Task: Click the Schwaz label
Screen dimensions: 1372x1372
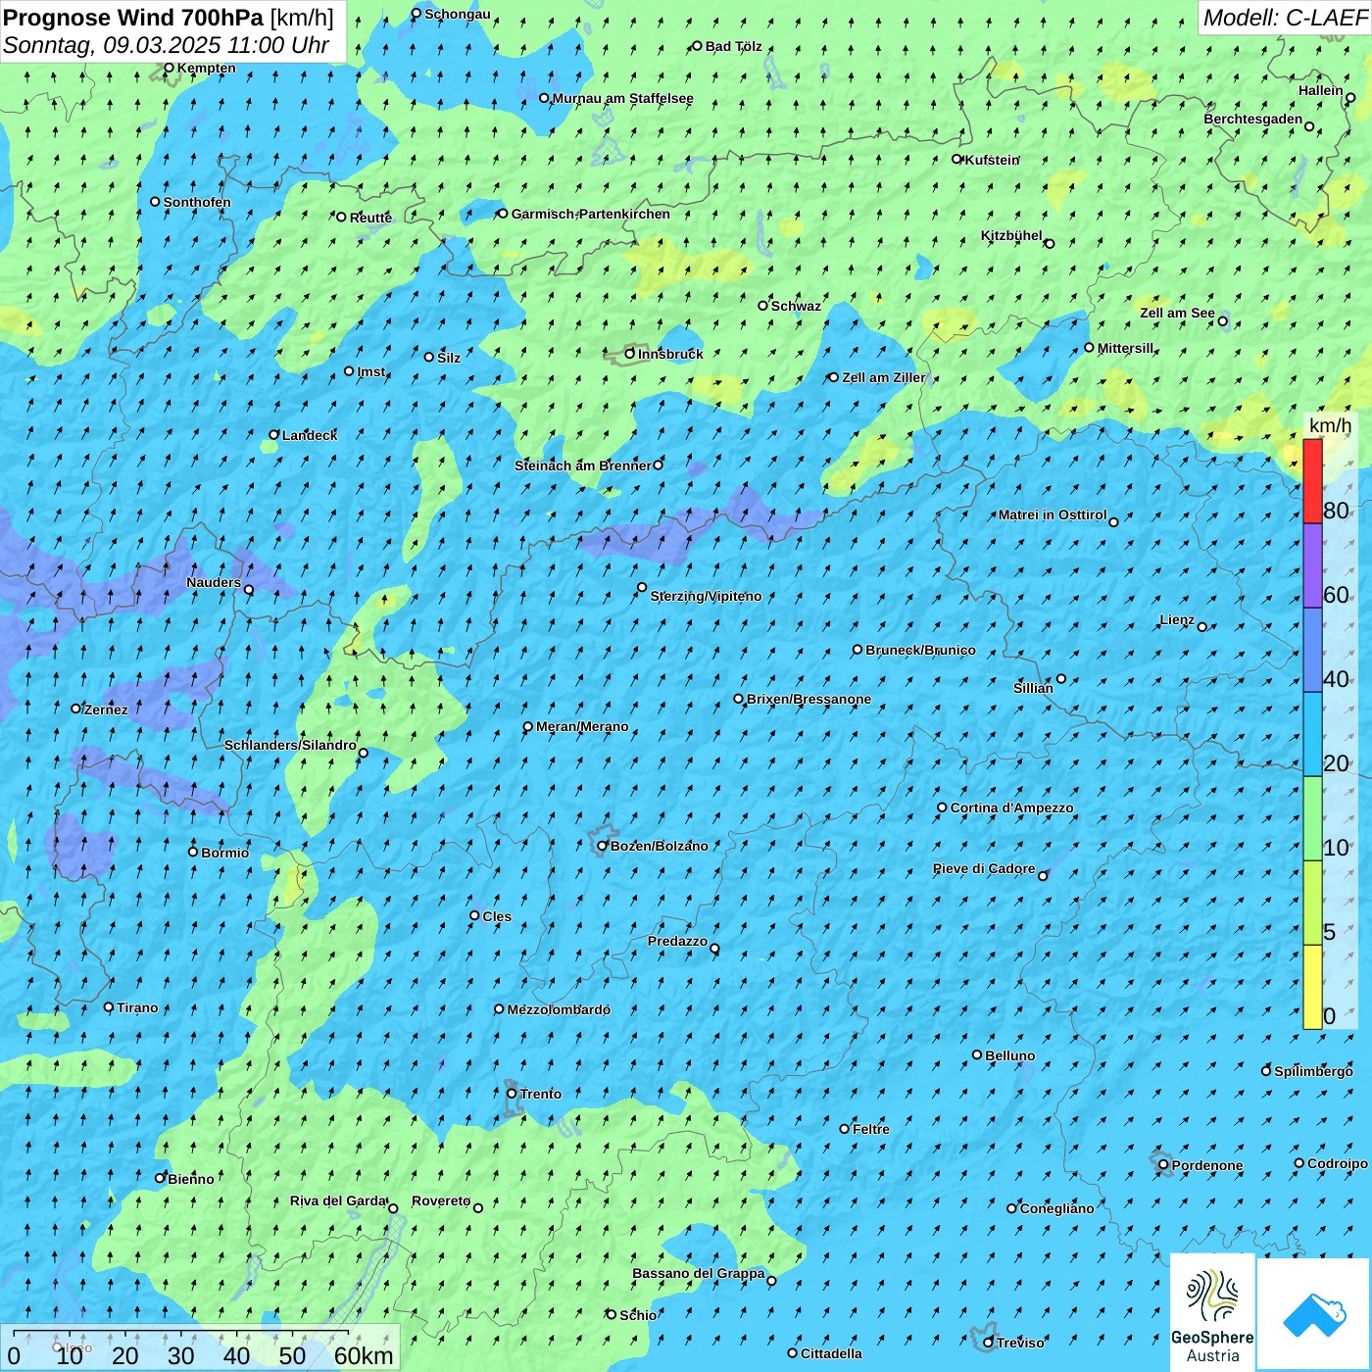Action: coord(796,306)
